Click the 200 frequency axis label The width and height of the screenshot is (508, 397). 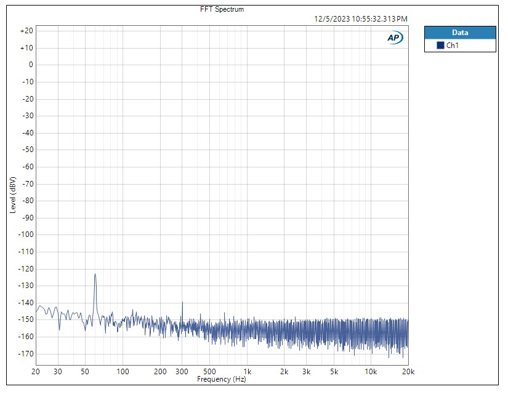point(160,372)
